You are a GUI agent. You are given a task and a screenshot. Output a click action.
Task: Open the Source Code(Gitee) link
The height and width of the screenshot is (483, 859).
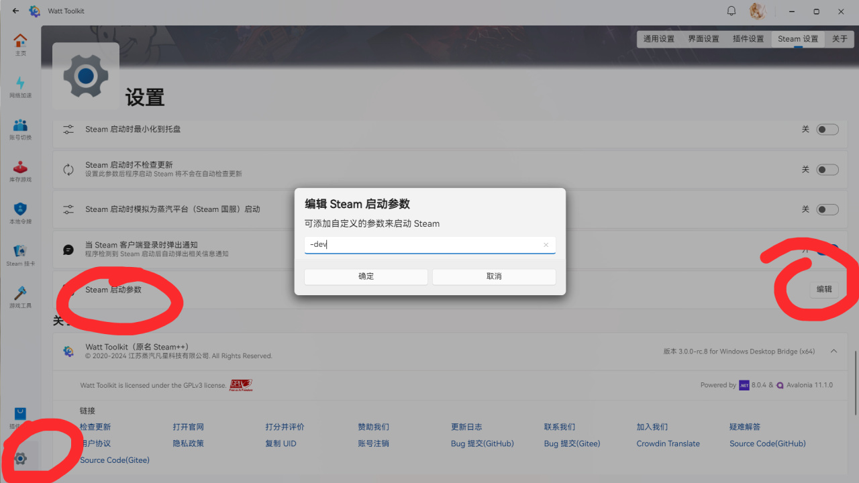tap(115, 460)
